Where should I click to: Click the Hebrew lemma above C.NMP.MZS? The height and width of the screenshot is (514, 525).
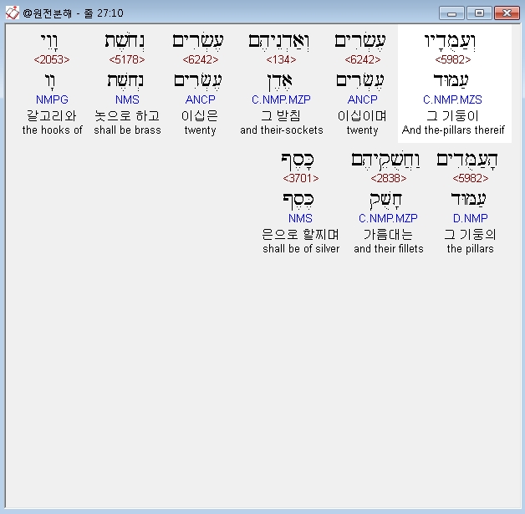(451, 81)
